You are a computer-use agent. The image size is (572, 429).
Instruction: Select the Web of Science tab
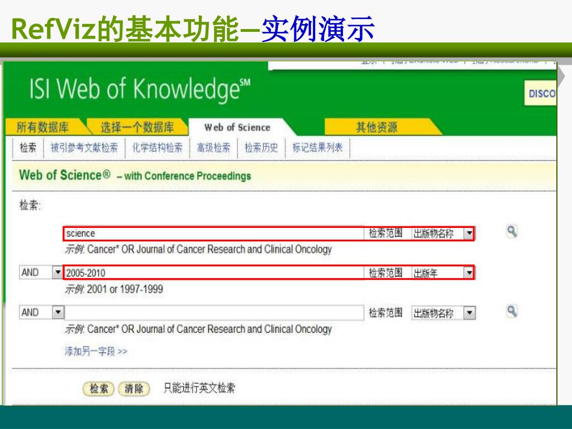237,127
